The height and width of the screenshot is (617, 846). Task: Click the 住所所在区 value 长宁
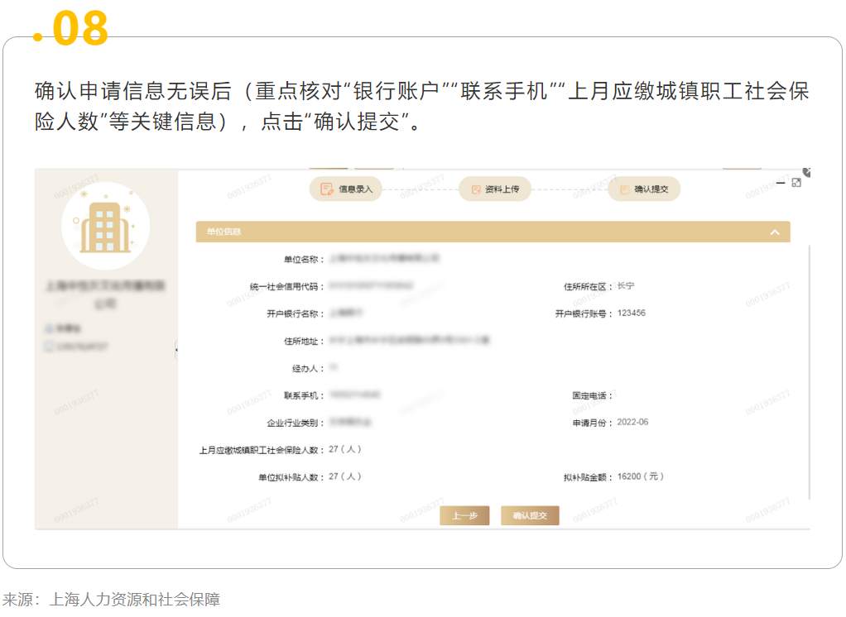pyautogui.click(x=626, y=286)
